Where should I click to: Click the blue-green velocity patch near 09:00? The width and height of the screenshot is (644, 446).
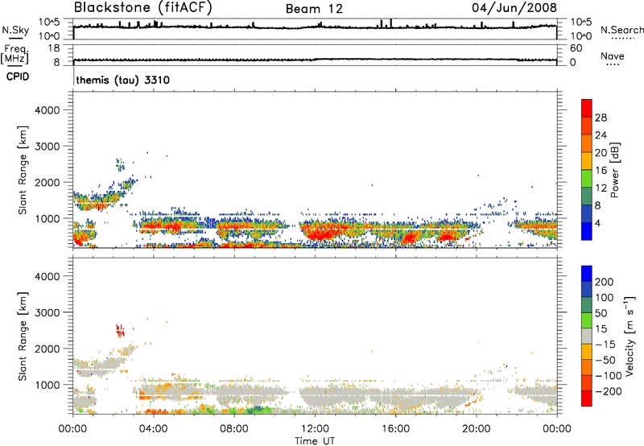click(258, 409)
